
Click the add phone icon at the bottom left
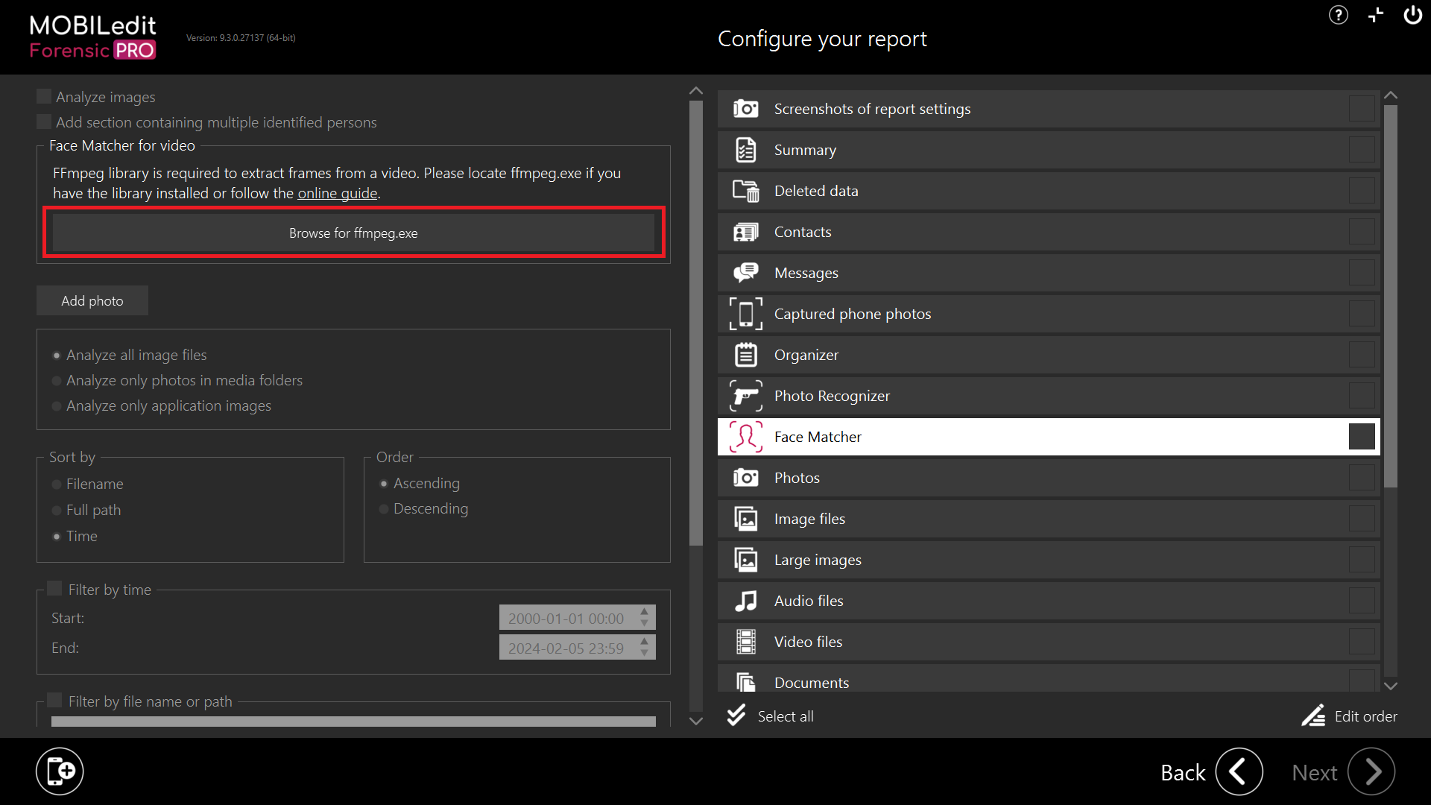tap(60, 771)
